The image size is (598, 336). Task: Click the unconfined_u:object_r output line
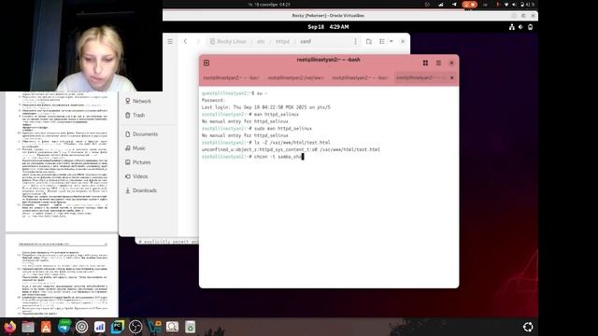(x=291, y=149)
